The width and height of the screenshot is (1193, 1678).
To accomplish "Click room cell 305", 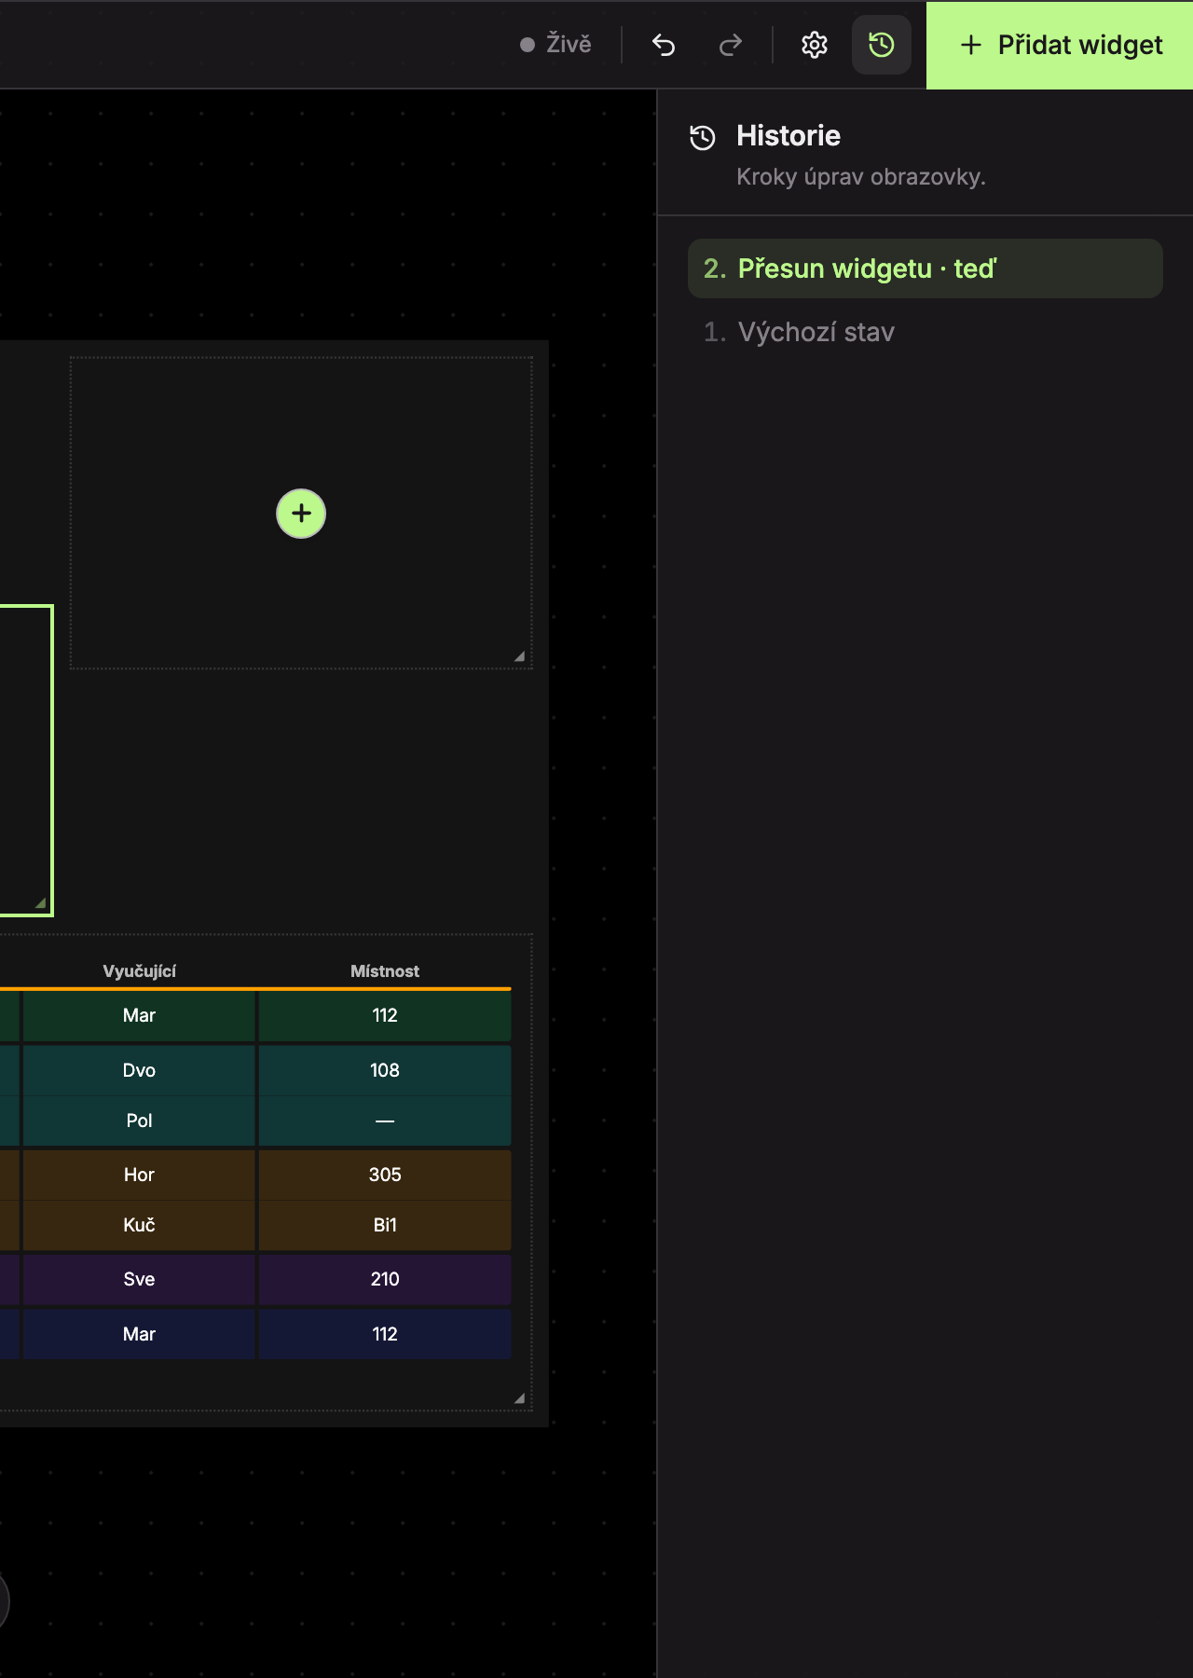I will 385,1175.
